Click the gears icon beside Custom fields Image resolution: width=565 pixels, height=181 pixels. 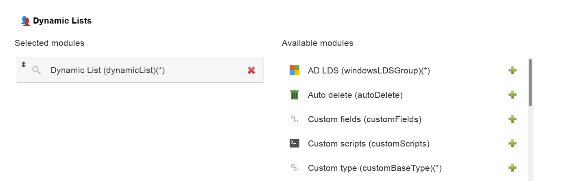coord(294,119)
